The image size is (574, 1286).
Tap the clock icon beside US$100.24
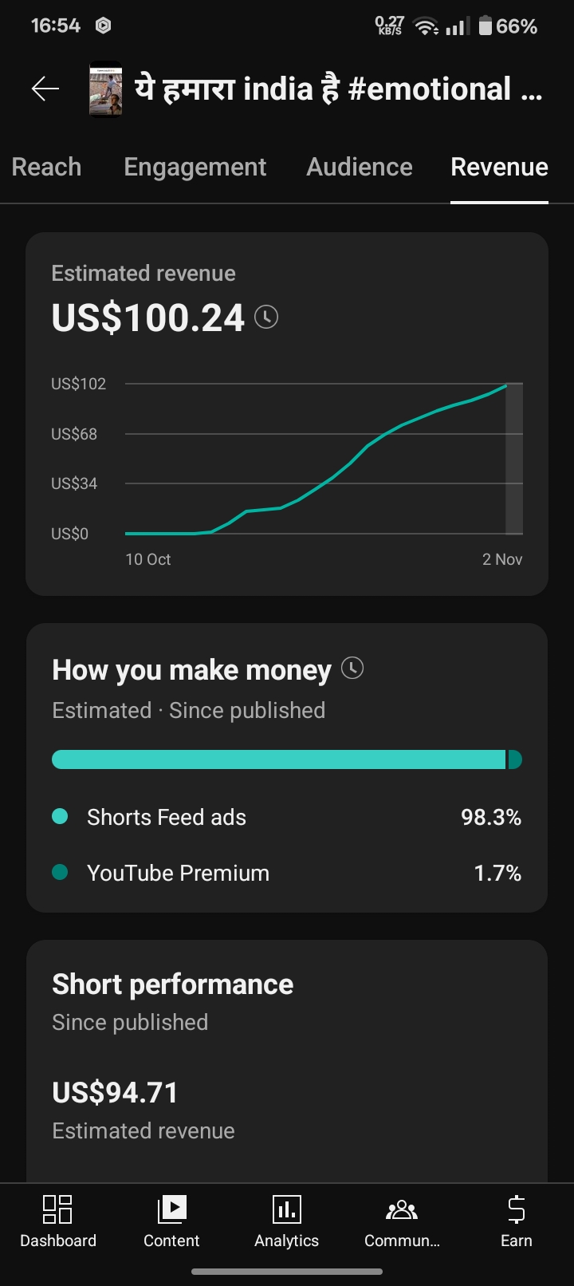coord(266,318)
